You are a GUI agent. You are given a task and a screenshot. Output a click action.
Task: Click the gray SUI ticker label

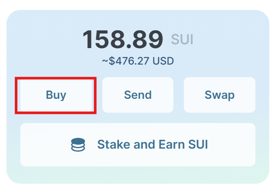182,39
